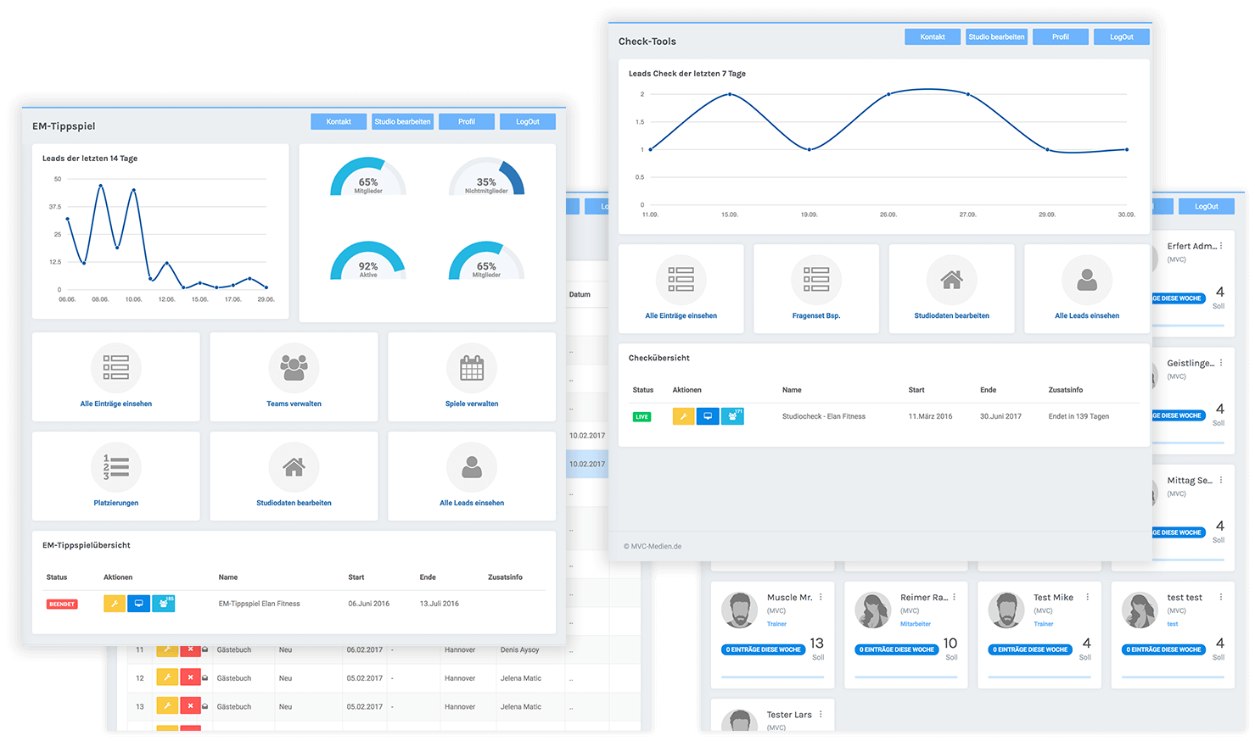
Task: Click the participants icon for Studiocheck - Elan Fitness
Action: (732, 416)
